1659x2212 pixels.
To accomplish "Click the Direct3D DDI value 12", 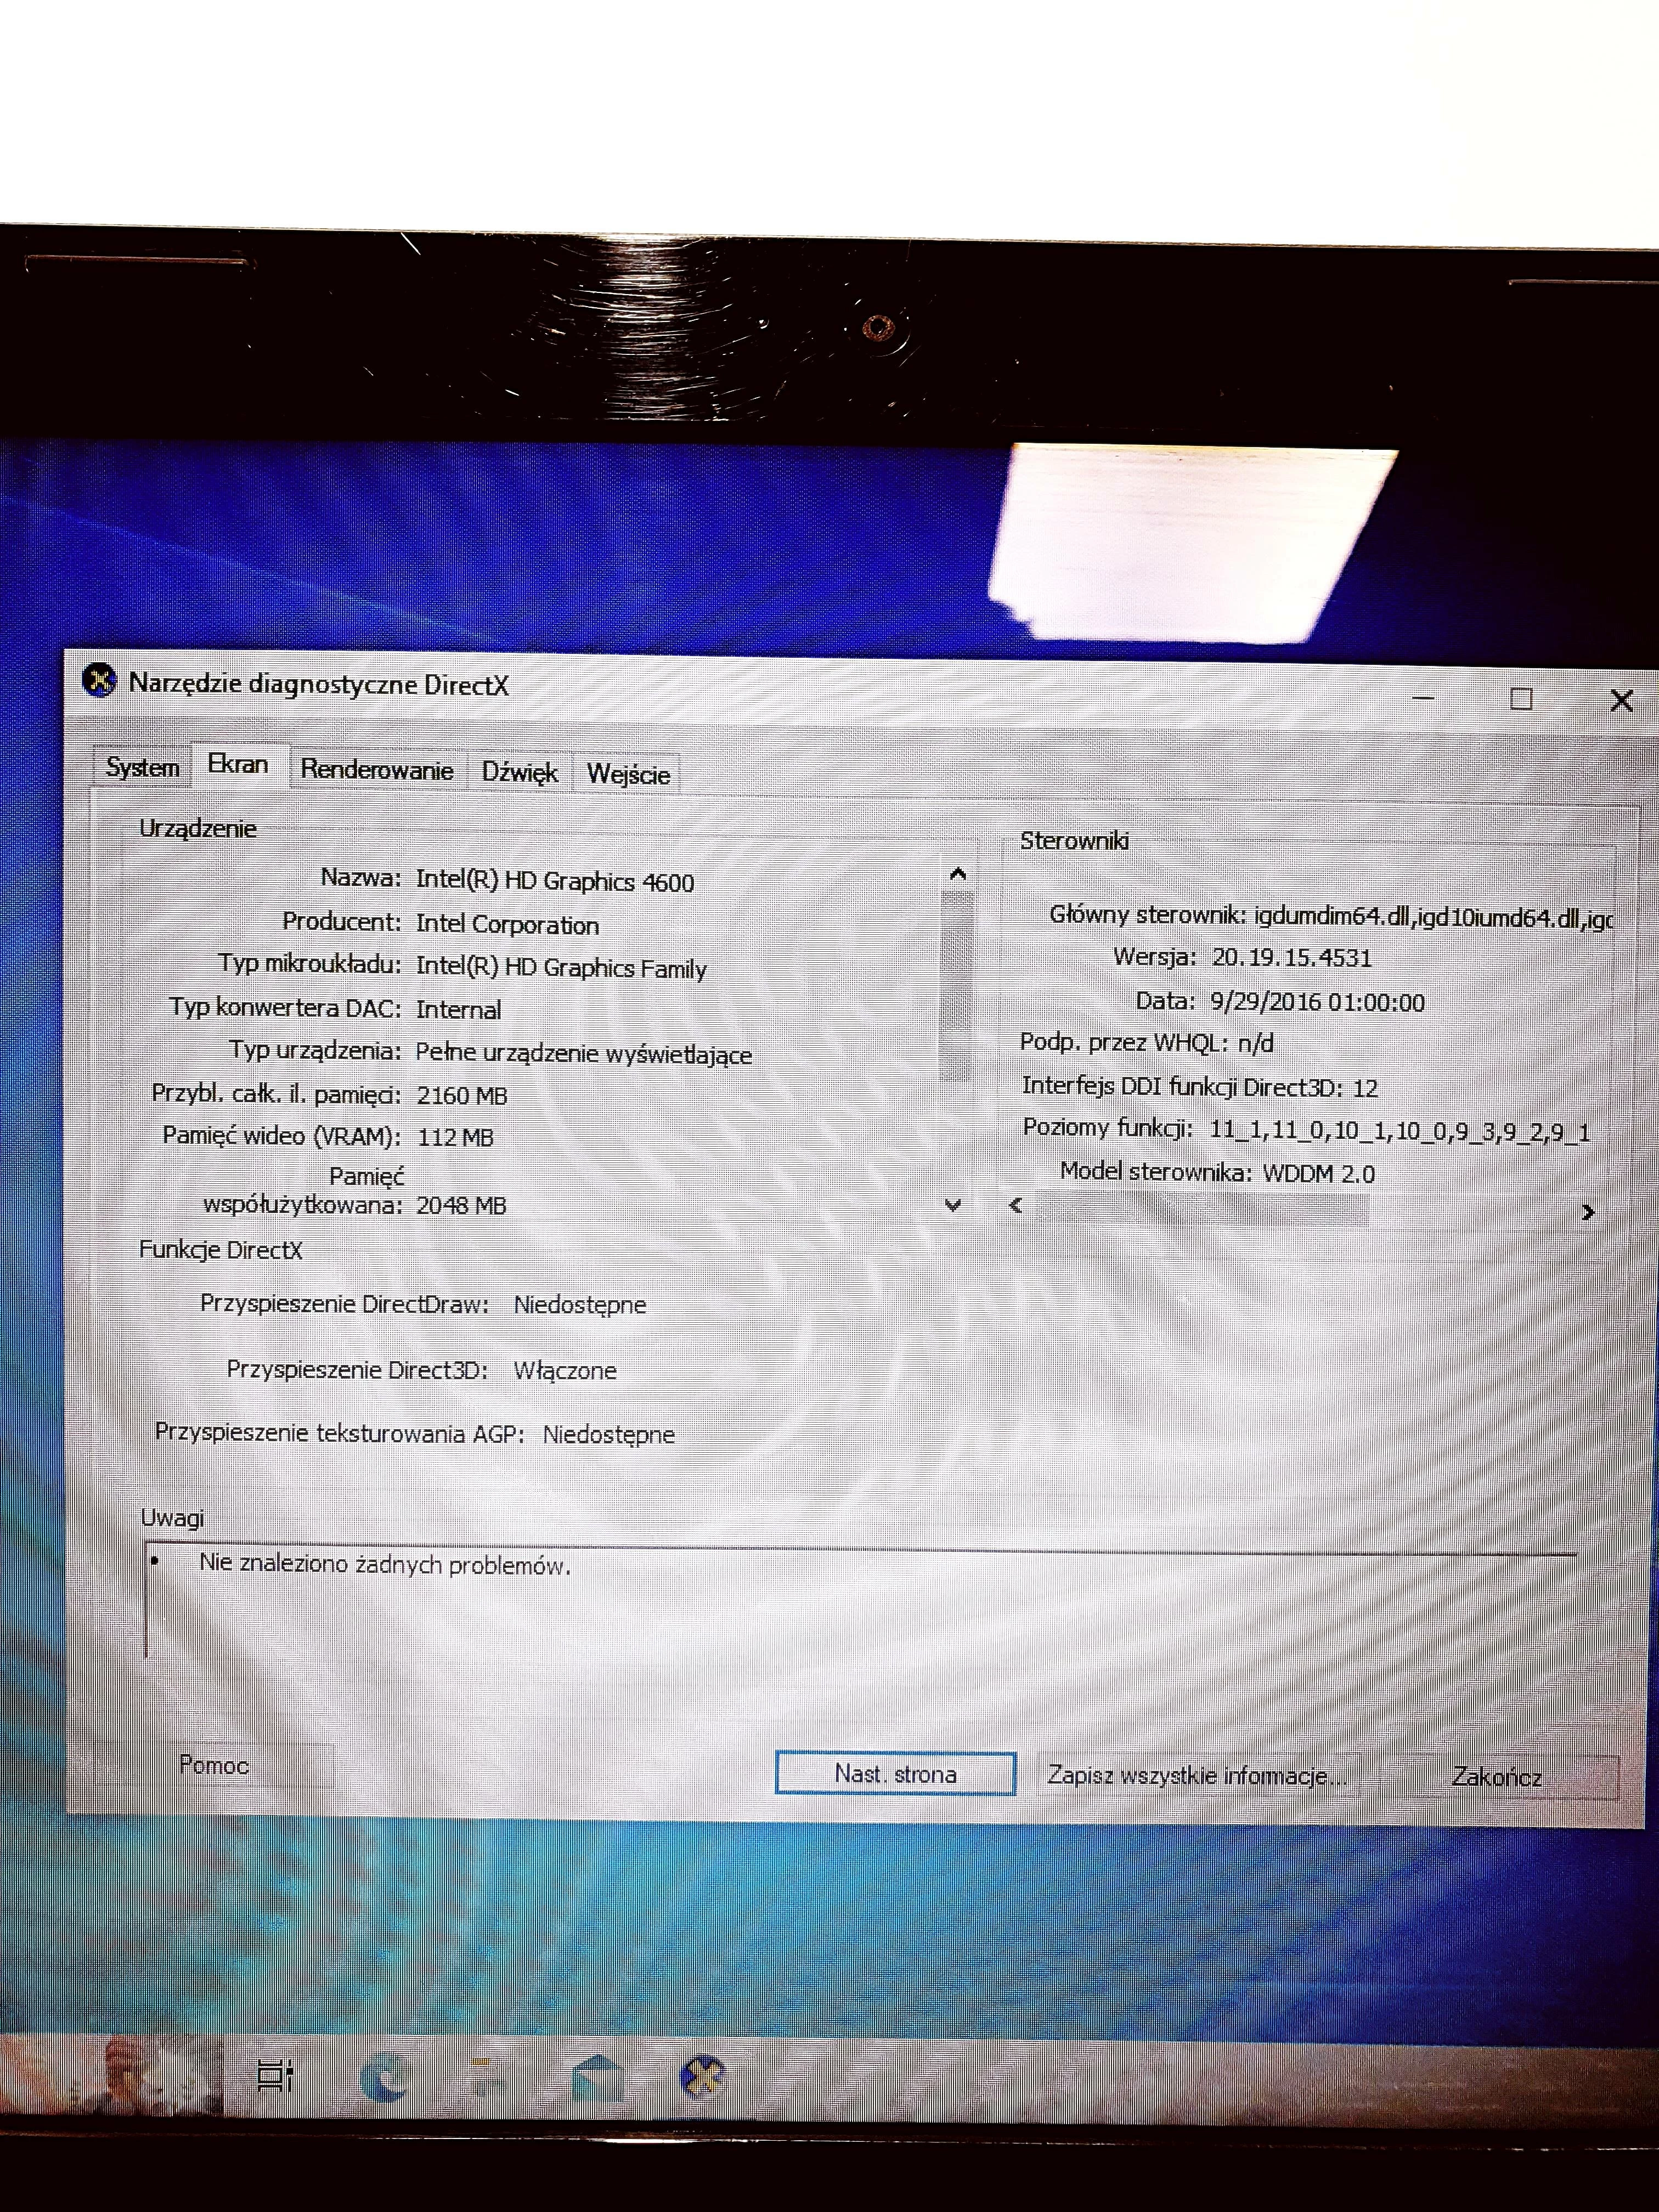I will click(x=1365, y=1088).
